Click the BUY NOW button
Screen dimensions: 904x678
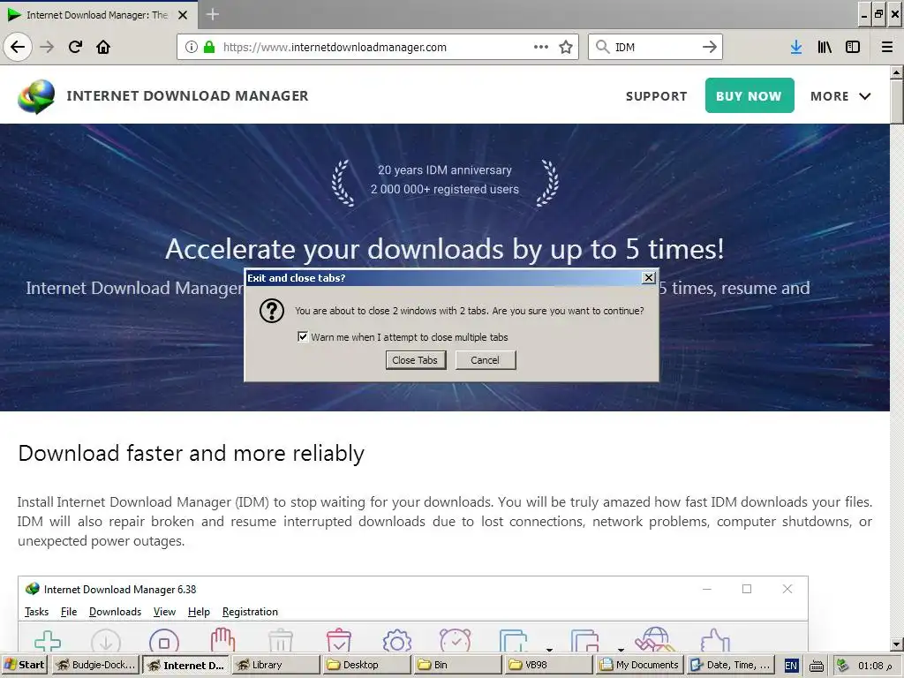pos(749,95)
